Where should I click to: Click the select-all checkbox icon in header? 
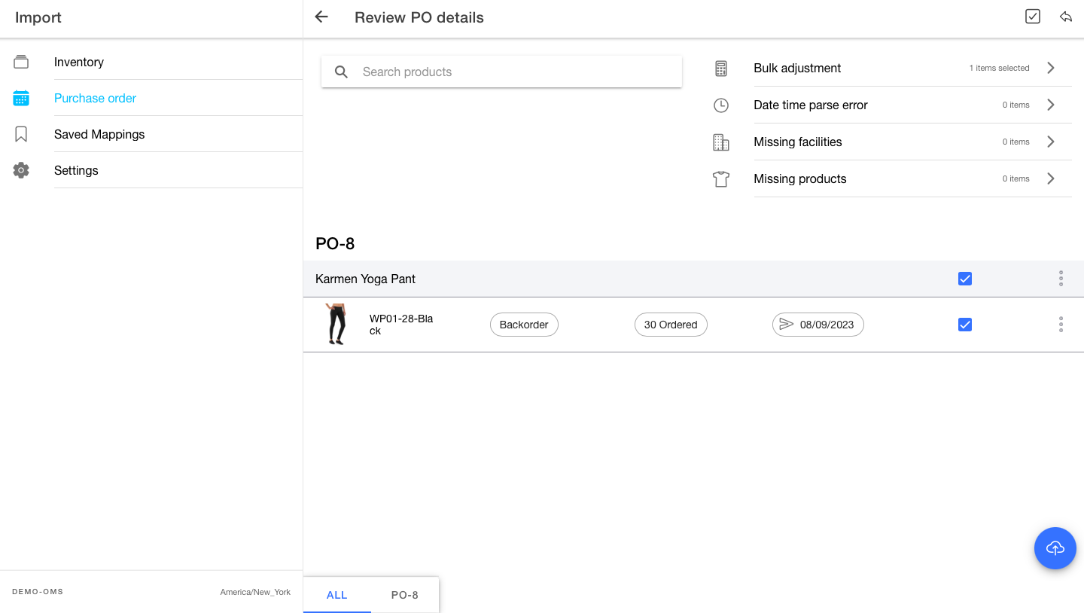pos(1033,17)
